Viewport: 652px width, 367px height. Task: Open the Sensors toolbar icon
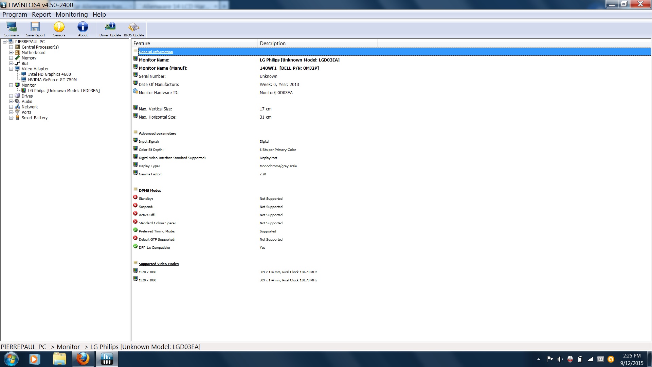pos(59,29)
